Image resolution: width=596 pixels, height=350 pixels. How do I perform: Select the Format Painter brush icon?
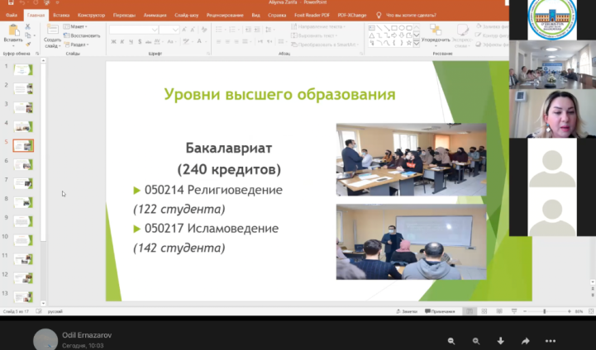(x=28, y=44)
